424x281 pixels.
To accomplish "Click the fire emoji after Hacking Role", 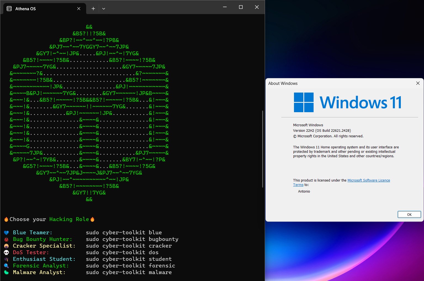I will (x=92, y=219).
